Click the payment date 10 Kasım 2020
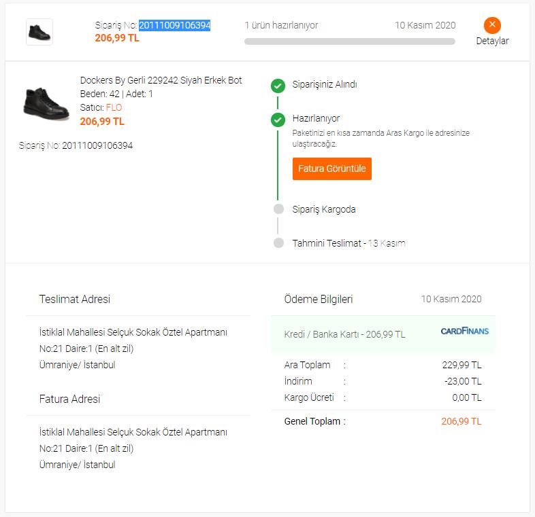The image size is (535, 517). coord(451,299)
